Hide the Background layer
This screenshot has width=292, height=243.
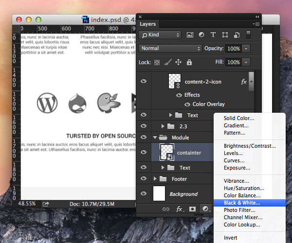click(144, 193)
